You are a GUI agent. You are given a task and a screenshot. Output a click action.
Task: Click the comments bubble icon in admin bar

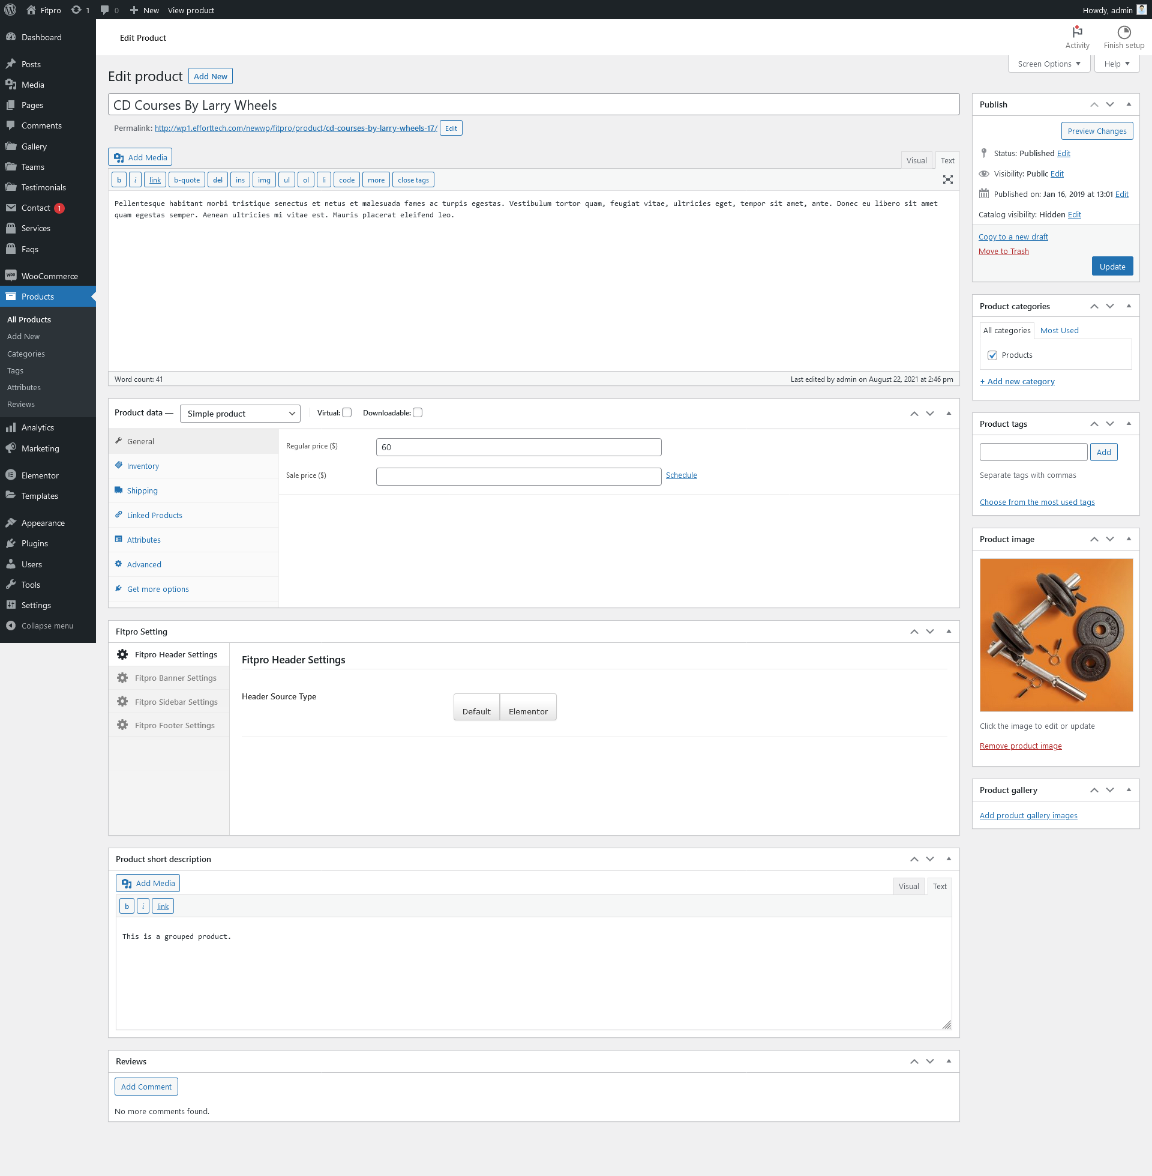click(x=104, y=10)
